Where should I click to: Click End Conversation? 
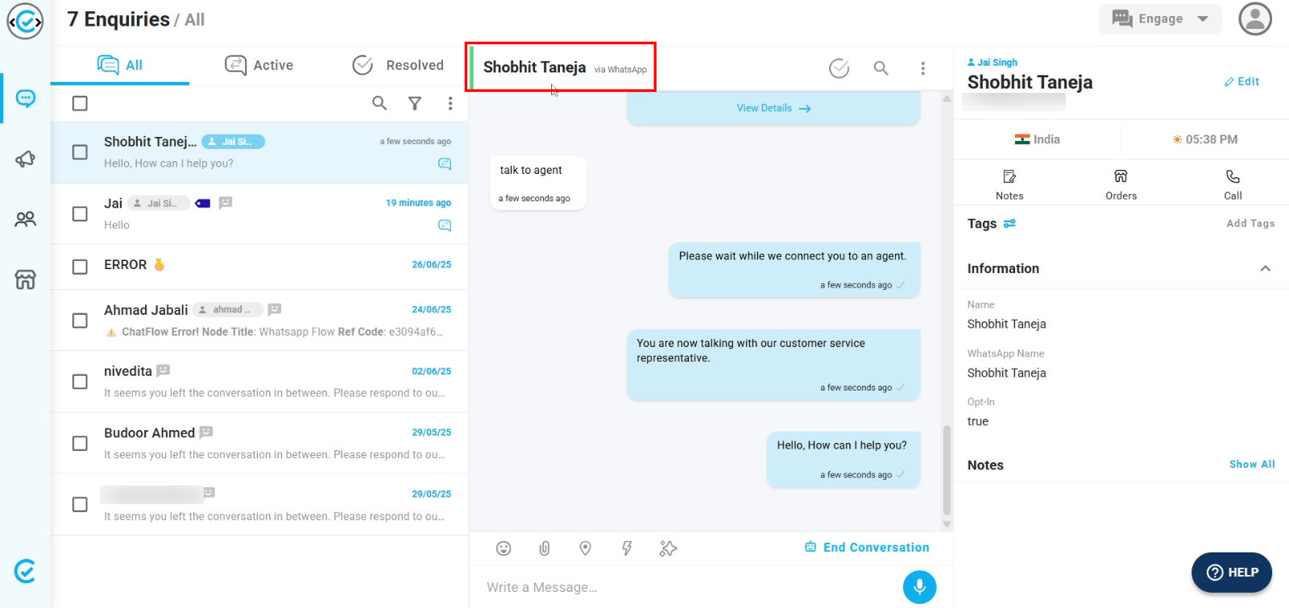(x=867, y=548)
